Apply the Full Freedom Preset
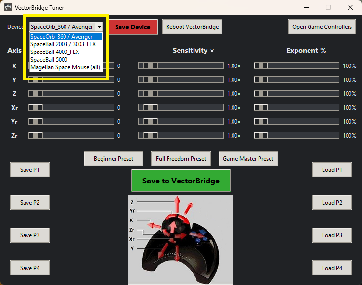 click(181, 158)
